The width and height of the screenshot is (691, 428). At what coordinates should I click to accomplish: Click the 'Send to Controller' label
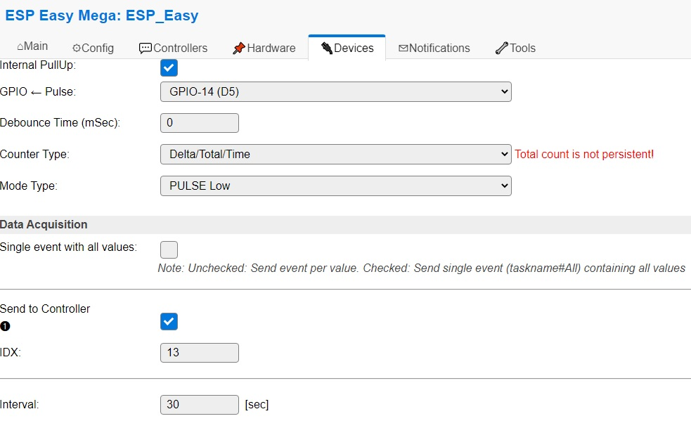click(45, 309)
